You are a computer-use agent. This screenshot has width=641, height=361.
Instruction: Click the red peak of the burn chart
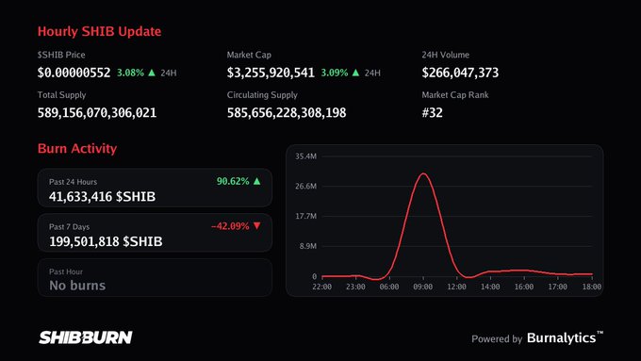click(423, 174)
